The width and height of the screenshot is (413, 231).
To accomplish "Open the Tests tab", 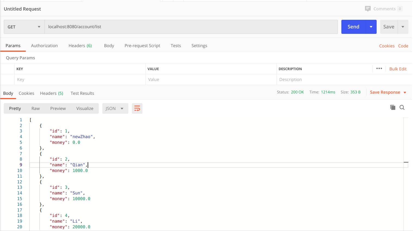I will (176, 45).
